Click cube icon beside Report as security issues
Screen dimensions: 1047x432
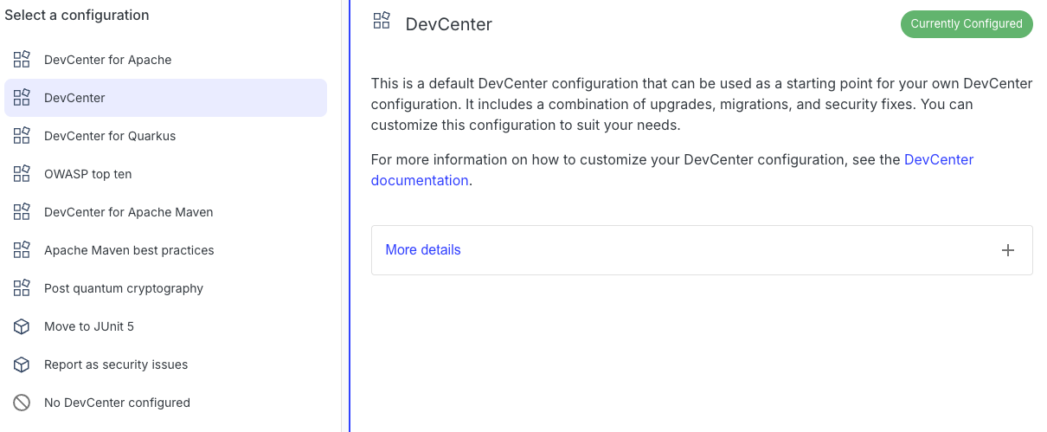[22, 364]
